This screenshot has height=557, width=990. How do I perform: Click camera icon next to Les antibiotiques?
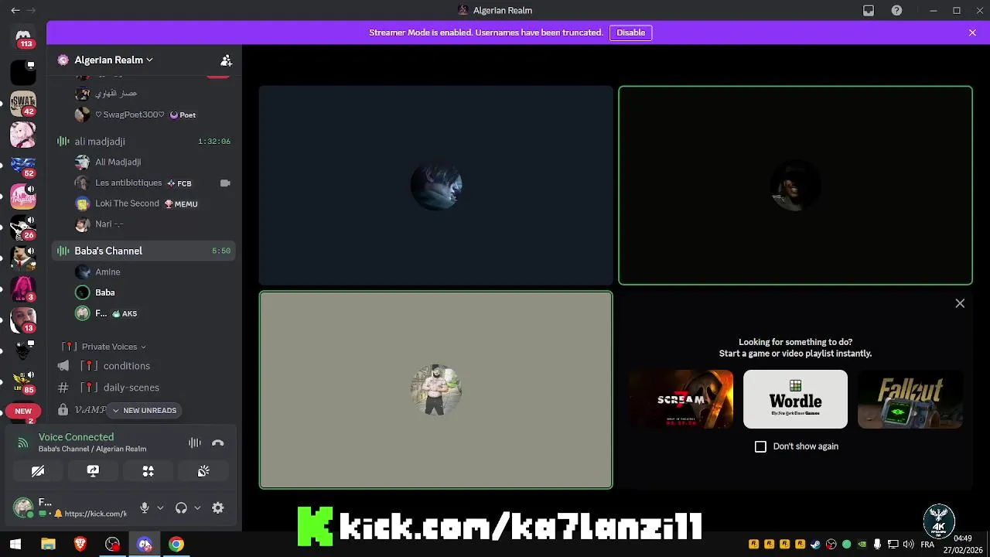225,183
